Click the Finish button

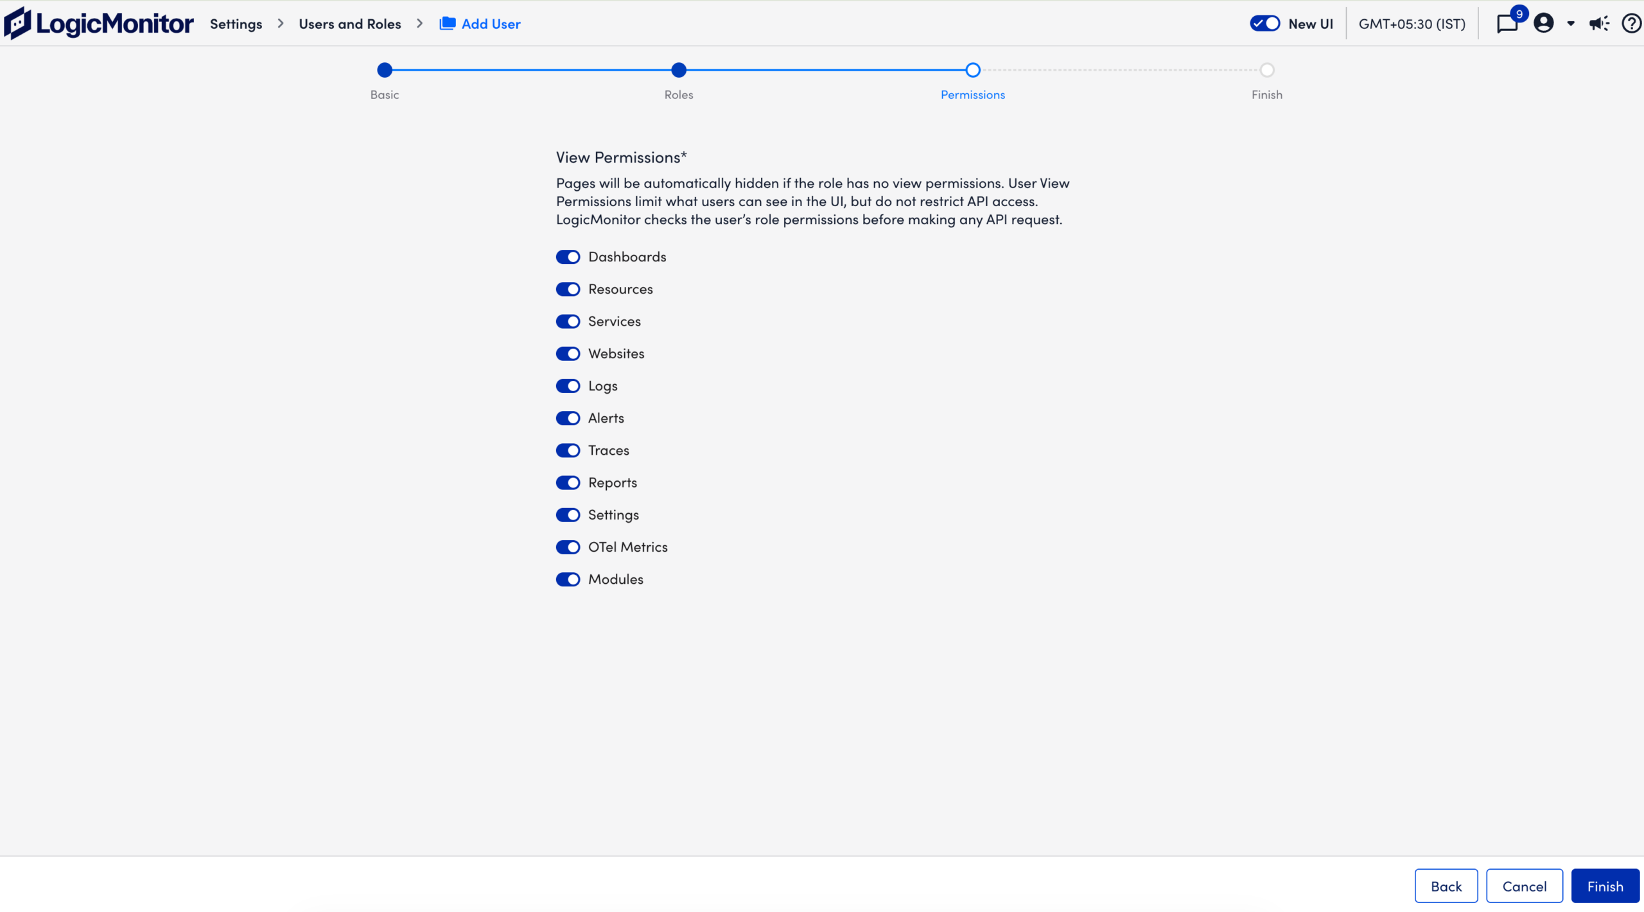point(1605,886)
